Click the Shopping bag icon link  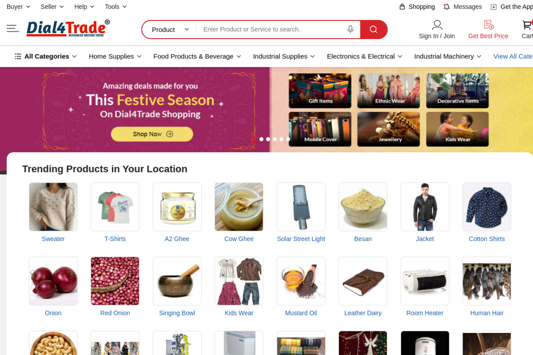[x=402, y=7]
